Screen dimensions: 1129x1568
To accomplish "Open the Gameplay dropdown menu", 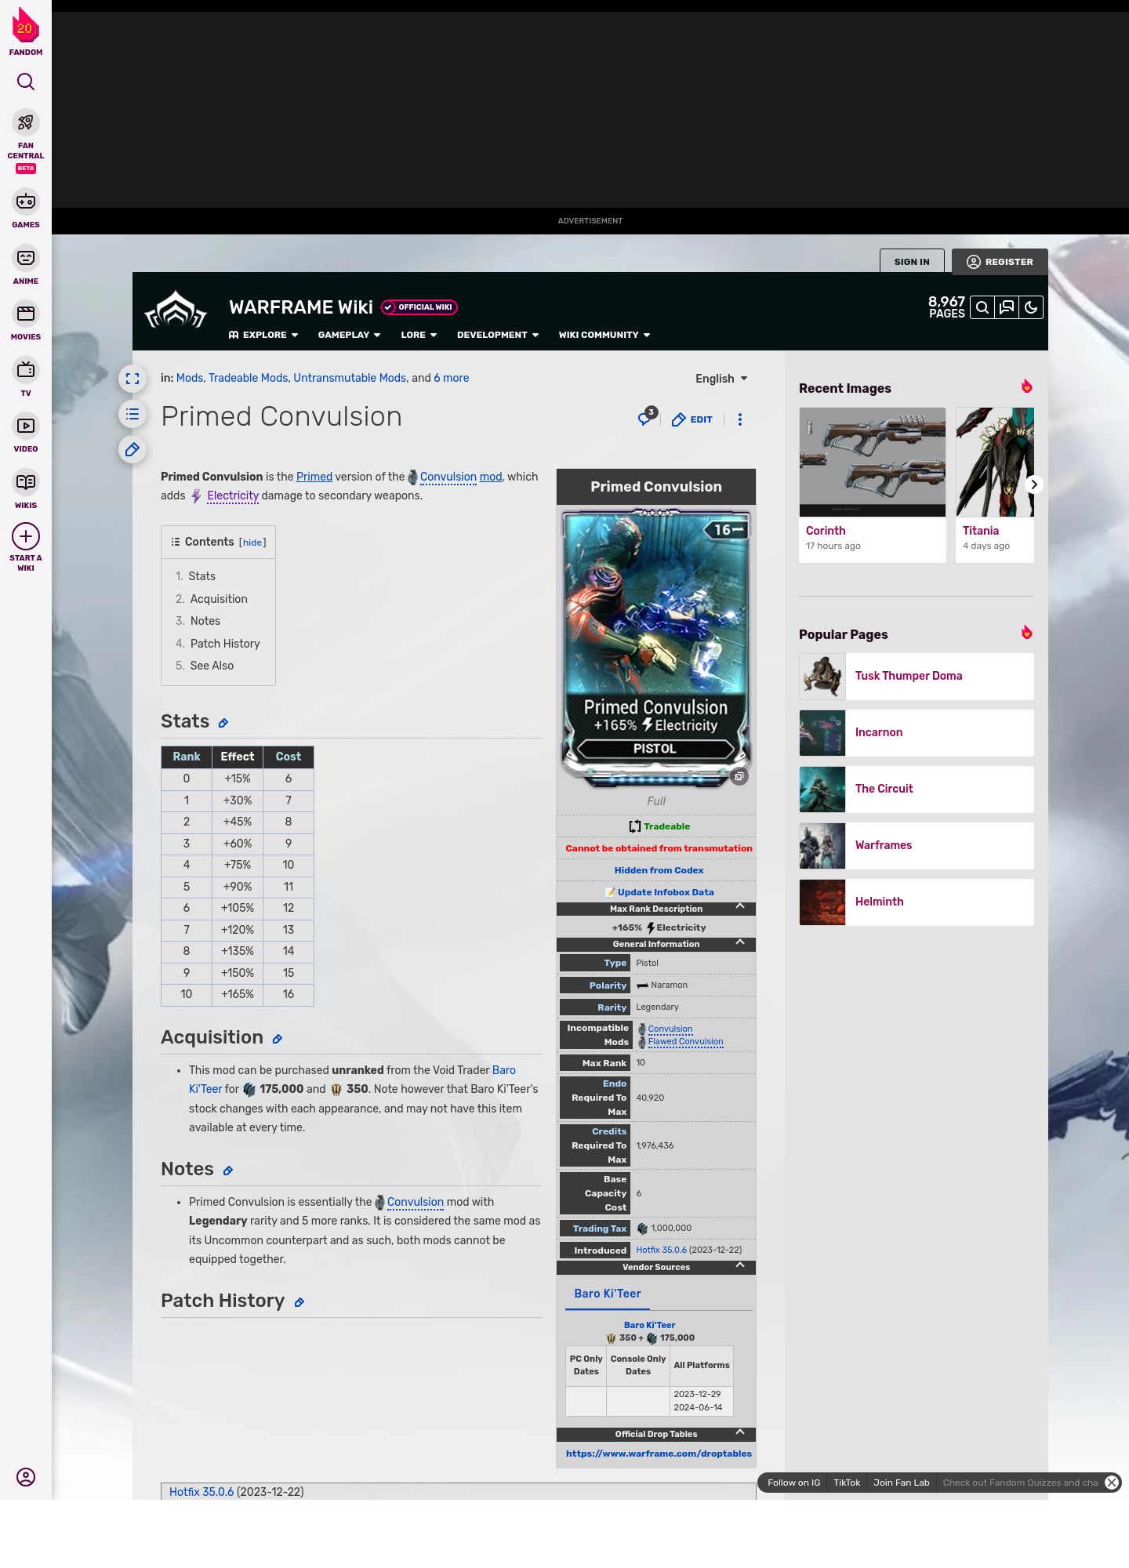I will [350, 335].
